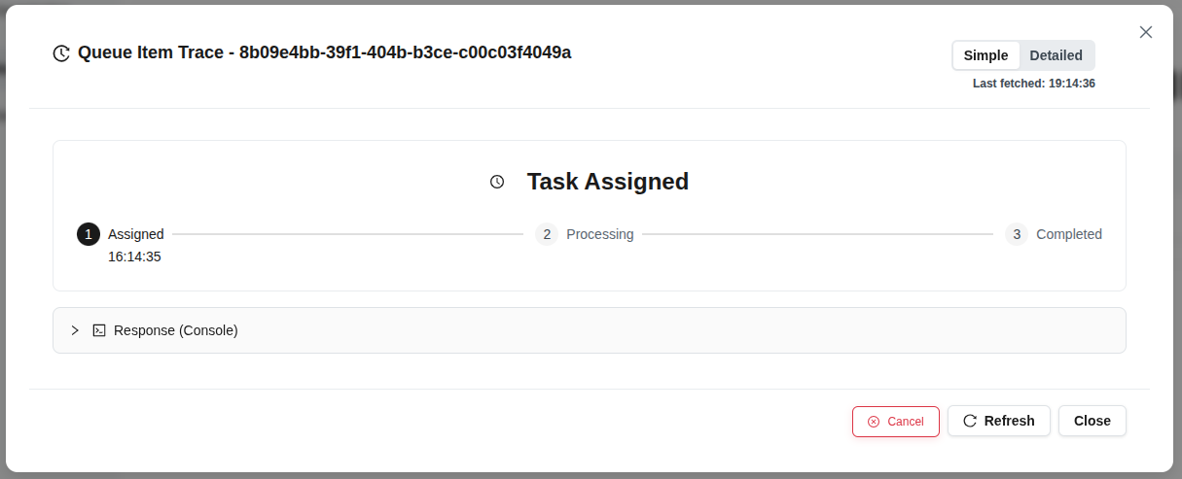Click the X icon at dialog top-right
Image resolution: width=1182 pixels, height=479 pixels.
(x=1145, y=32)
